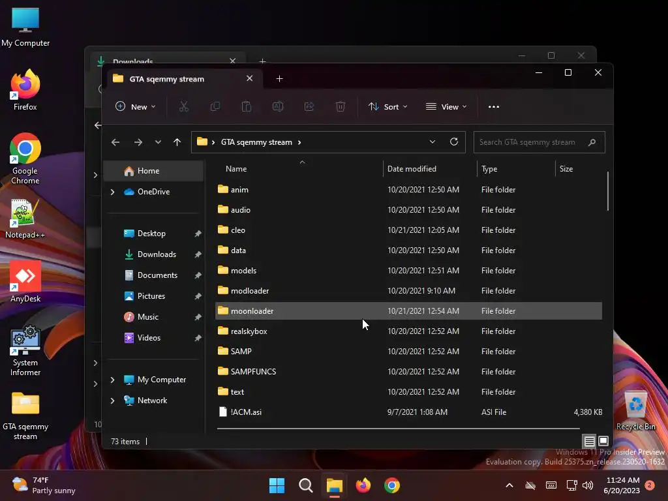Open the New dropdown button
The height and width of the screenshot is (501, 668).
[x=136, y=106]
